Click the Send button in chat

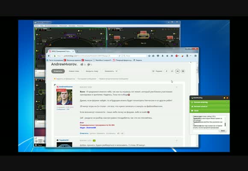click(223, 131)
